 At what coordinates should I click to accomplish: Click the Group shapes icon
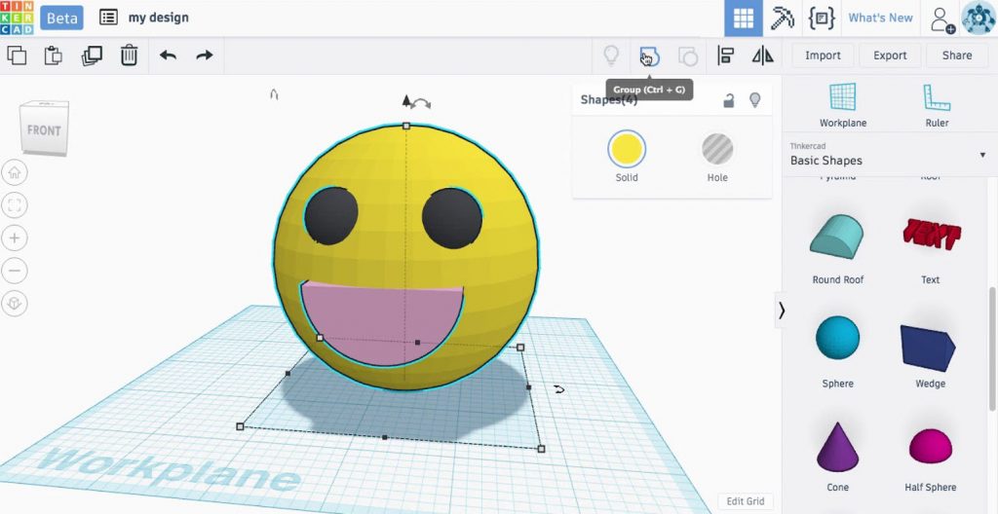[649, 56]
